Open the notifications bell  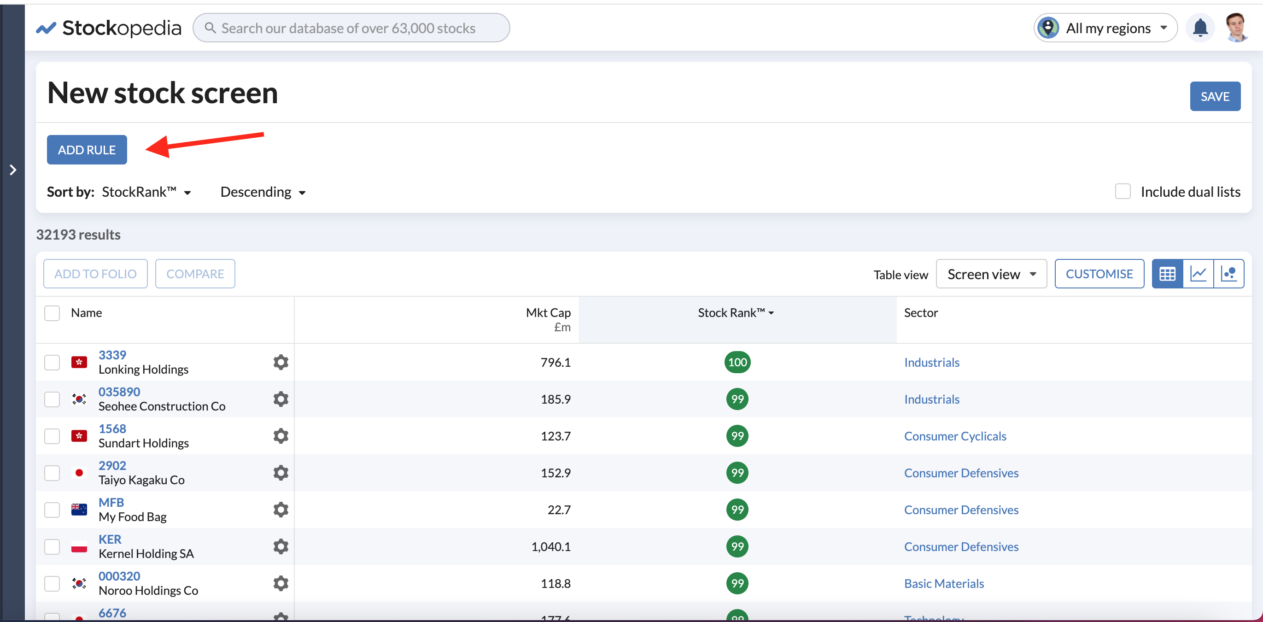point(1200,28)
